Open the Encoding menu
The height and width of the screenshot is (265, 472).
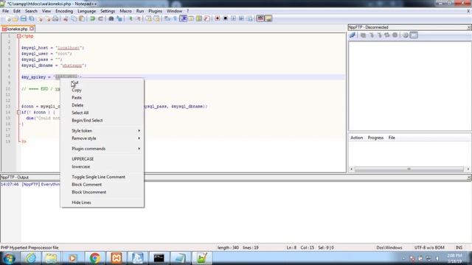pyautogui.click(x=64, y=11)
